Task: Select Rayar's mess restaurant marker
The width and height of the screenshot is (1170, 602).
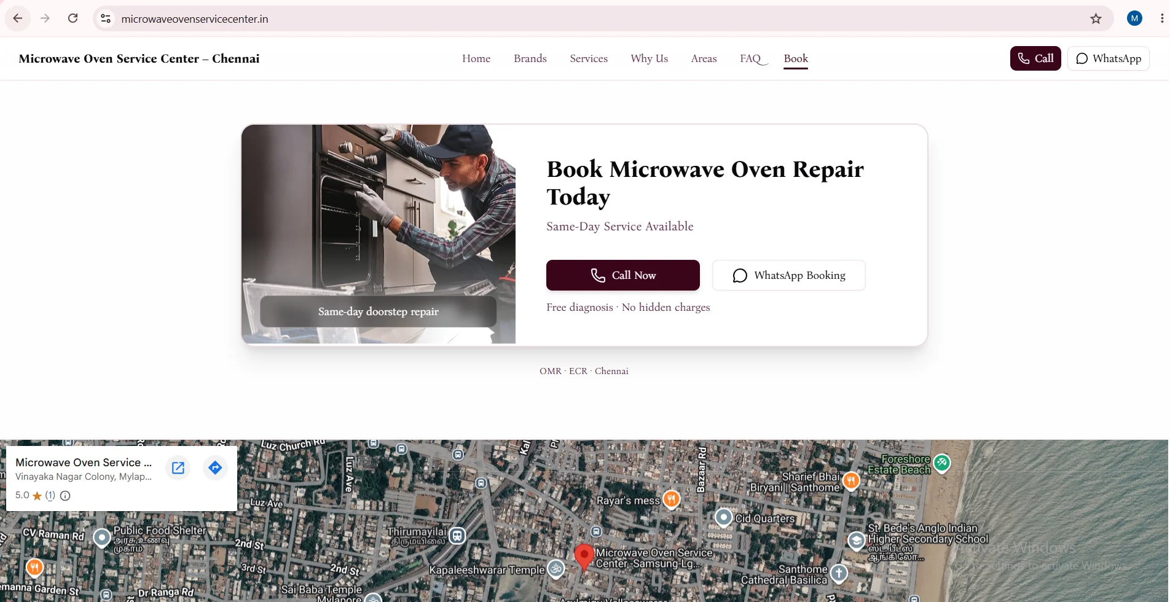Action: point(672,499)
